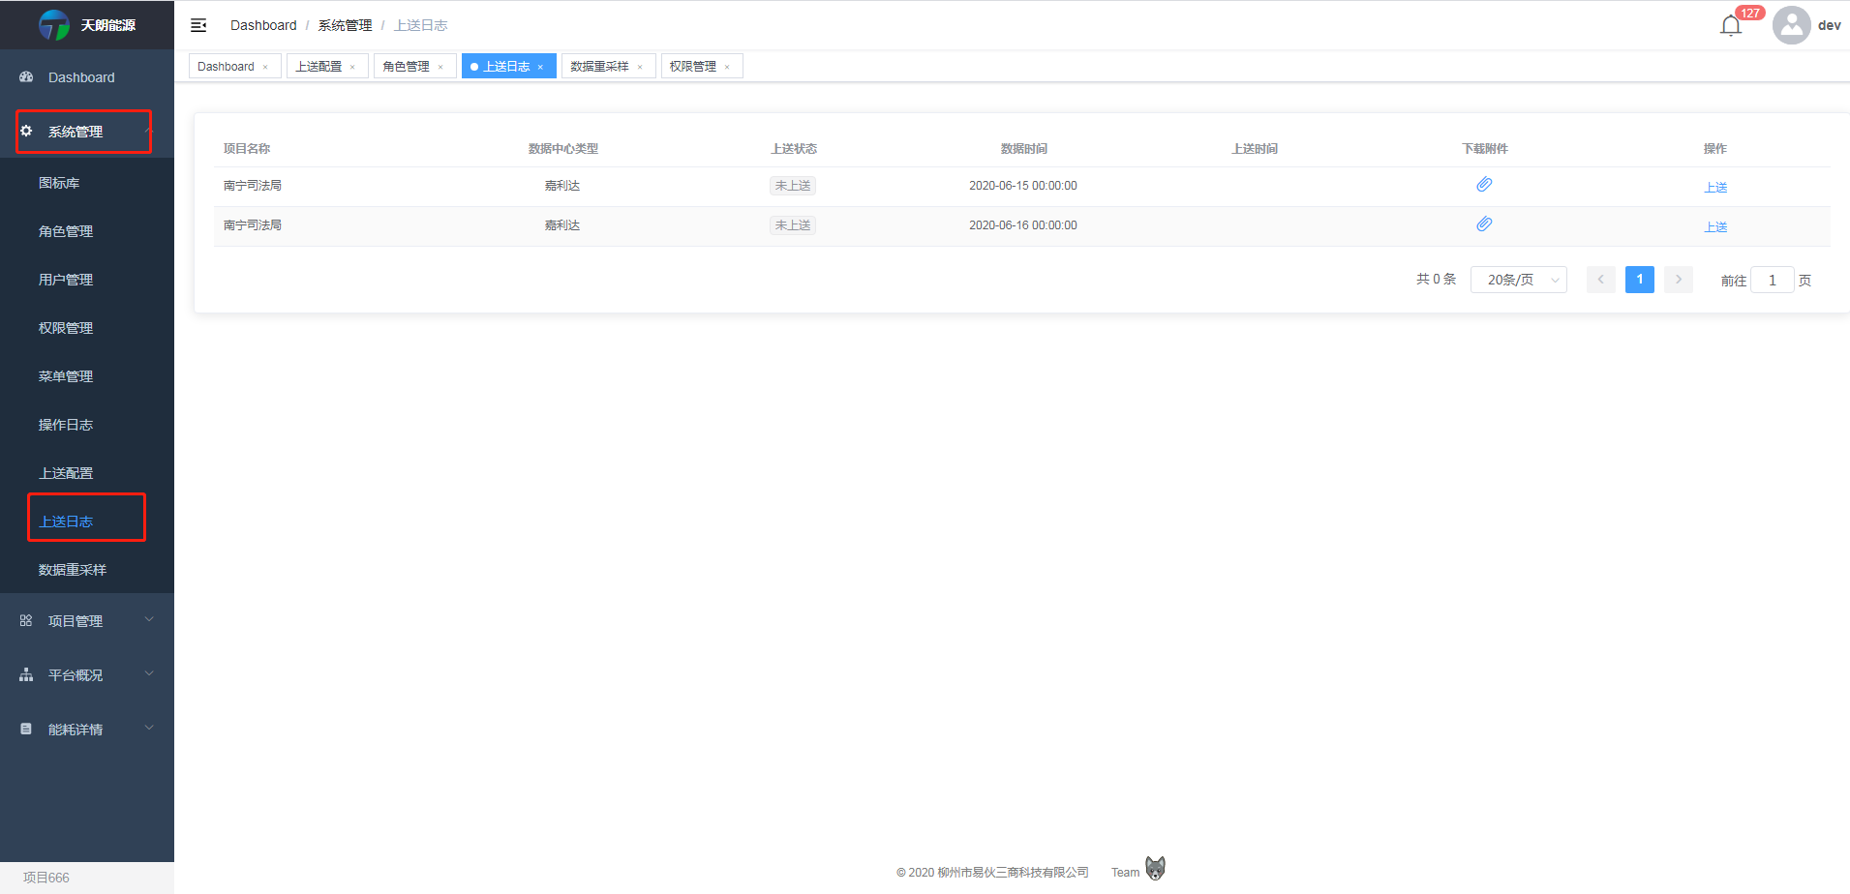Viewport: 1850px width, 894px height.
Task: Close the 上送配置 tab
Action: coord(352,67)
